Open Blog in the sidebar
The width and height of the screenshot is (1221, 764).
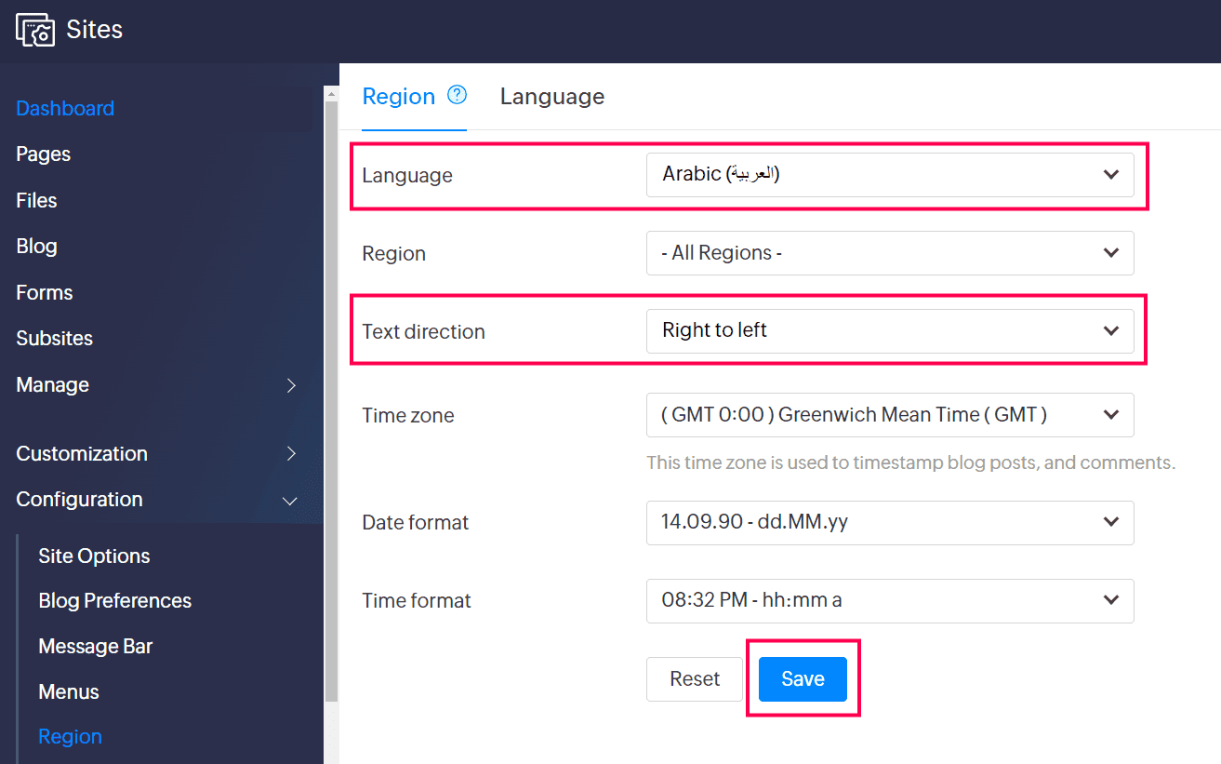(36, 247)
